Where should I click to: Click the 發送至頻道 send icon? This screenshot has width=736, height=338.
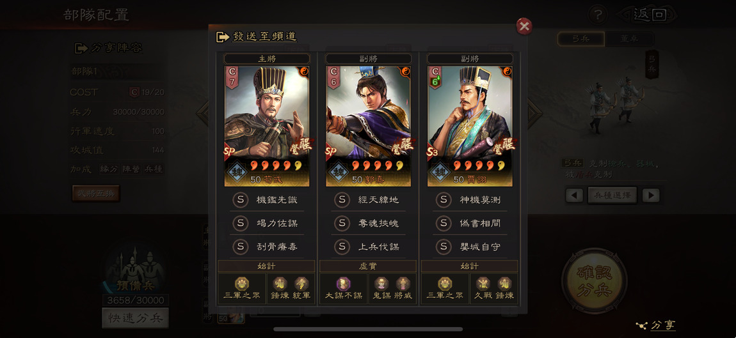point(223,37)
